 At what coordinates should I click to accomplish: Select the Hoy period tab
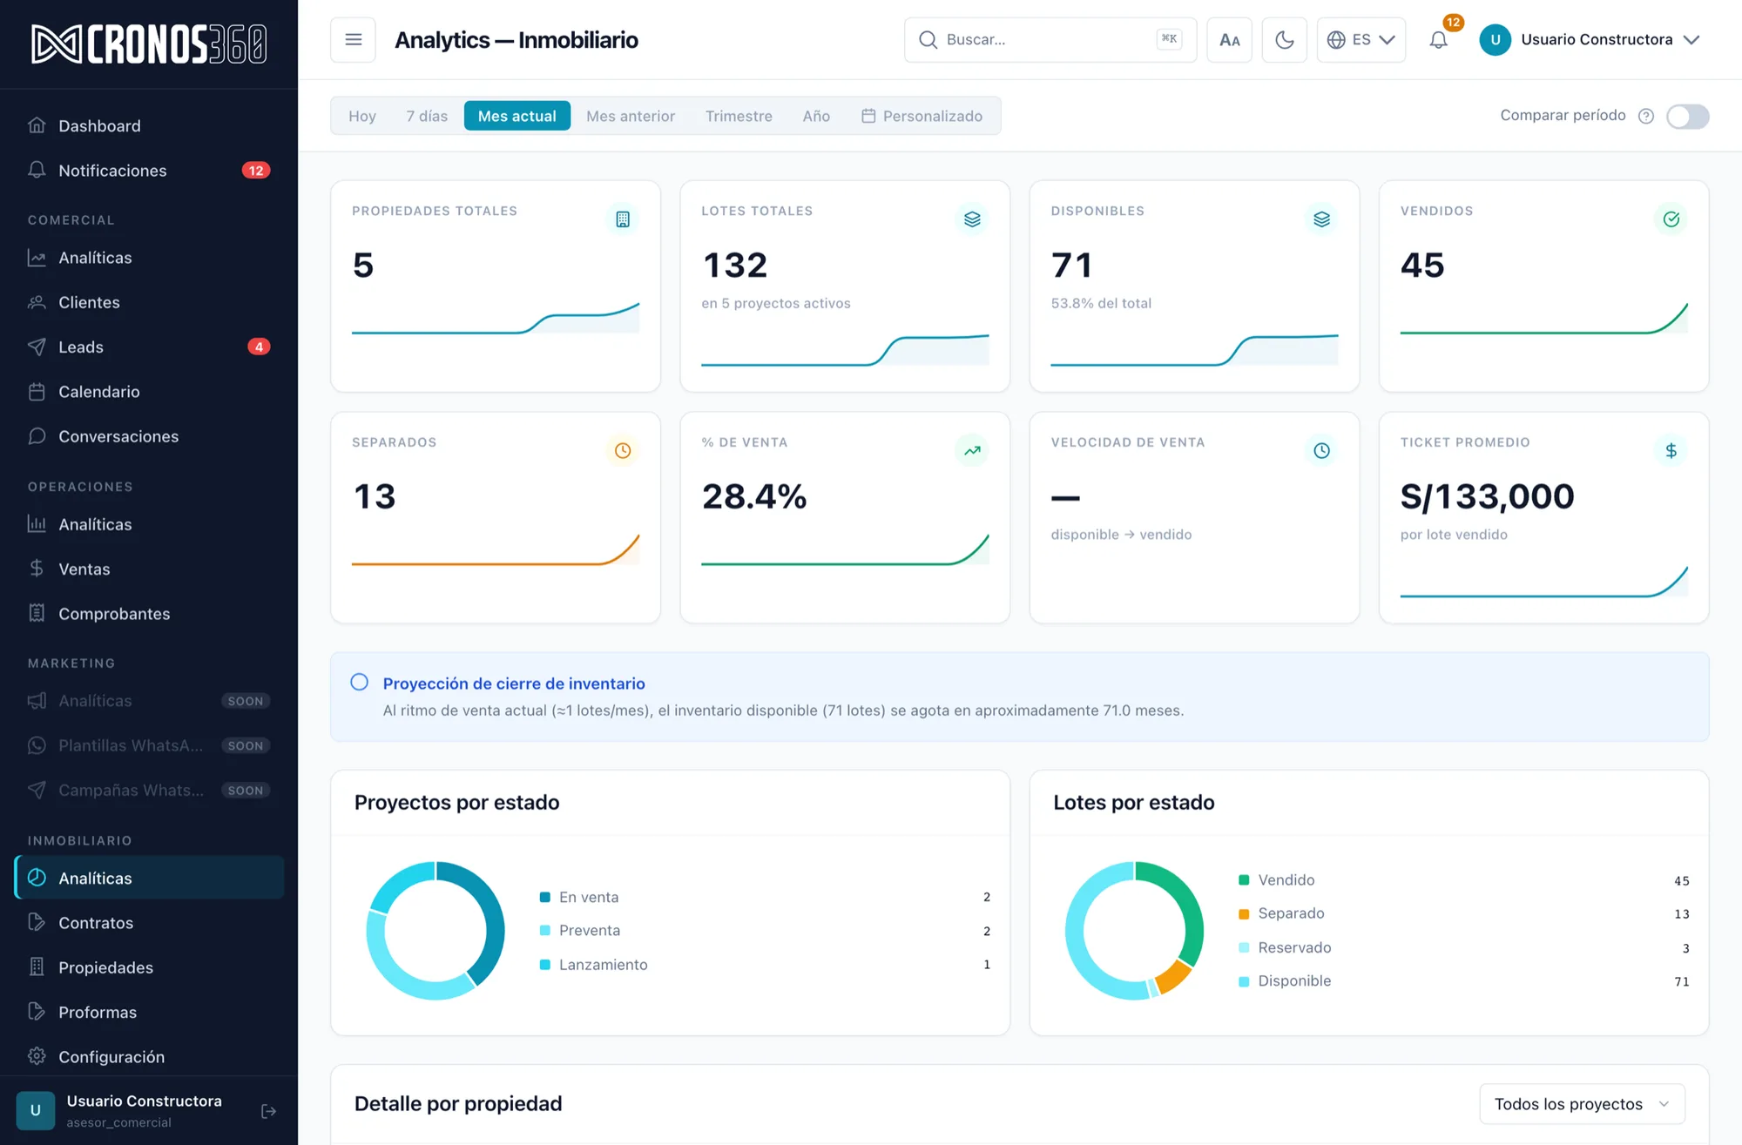362,116
